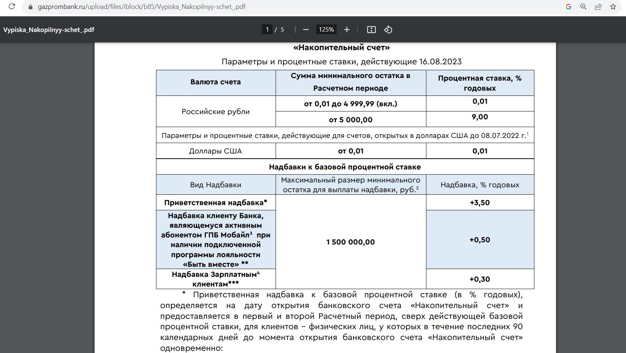Screen dimensions: 626x353
Task: Click 'Надбавка, % годовых' header cell
Action: pyautogui.click(x=480, y=185)
